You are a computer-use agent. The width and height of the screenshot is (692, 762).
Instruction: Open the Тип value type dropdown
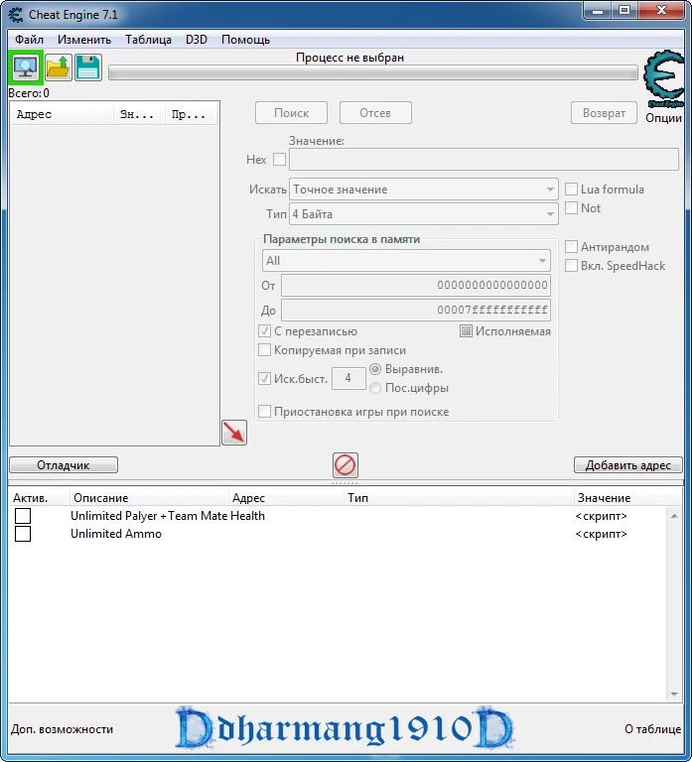click(424, 214)
